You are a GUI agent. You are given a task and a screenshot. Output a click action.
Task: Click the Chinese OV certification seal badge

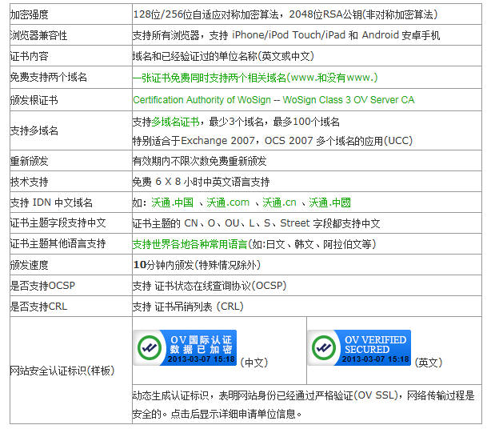click(x=185, y=347)
